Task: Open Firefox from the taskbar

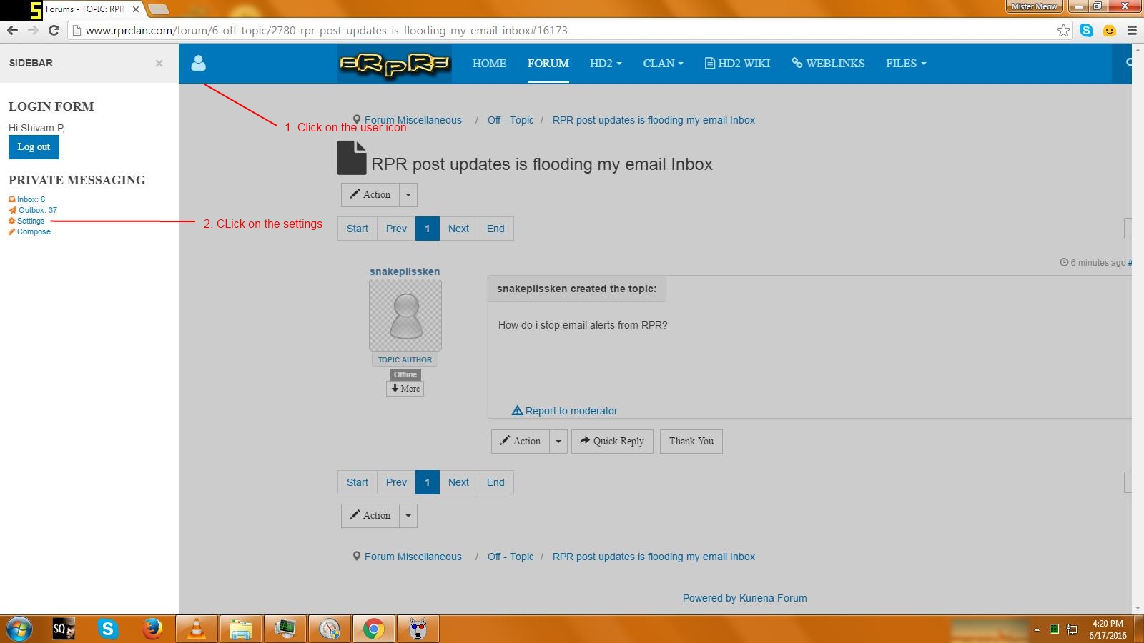Action: tap(152, 629)
